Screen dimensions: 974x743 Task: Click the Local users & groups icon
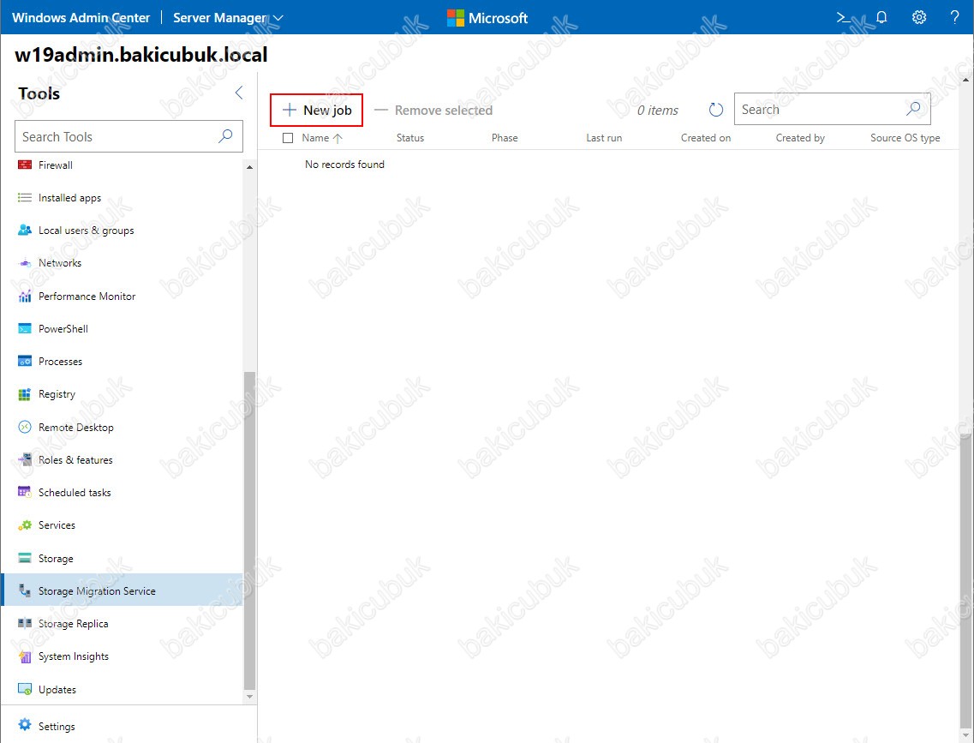coord(25,231)
